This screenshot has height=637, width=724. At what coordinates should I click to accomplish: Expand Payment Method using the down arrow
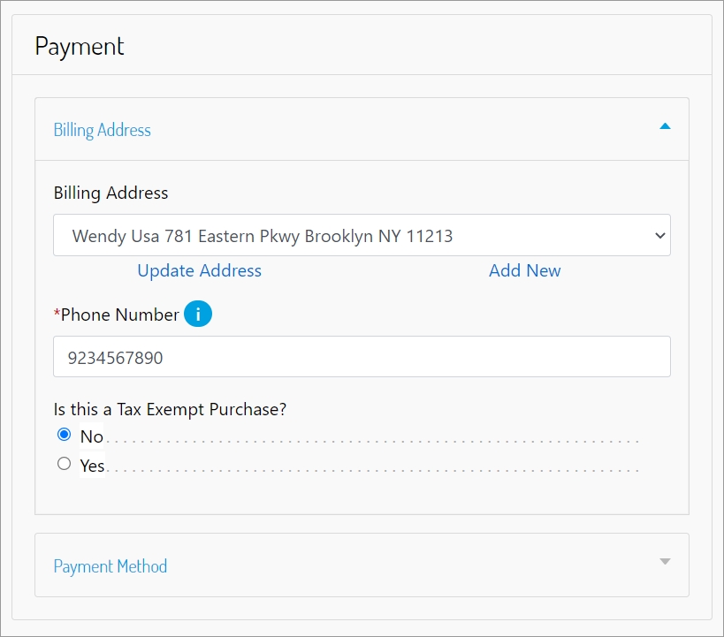pyautogui.click(x=665, y=561)
